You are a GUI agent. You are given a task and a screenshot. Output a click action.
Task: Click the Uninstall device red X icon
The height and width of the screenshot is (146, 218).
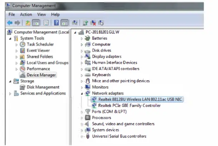click(x=93, y=23)
